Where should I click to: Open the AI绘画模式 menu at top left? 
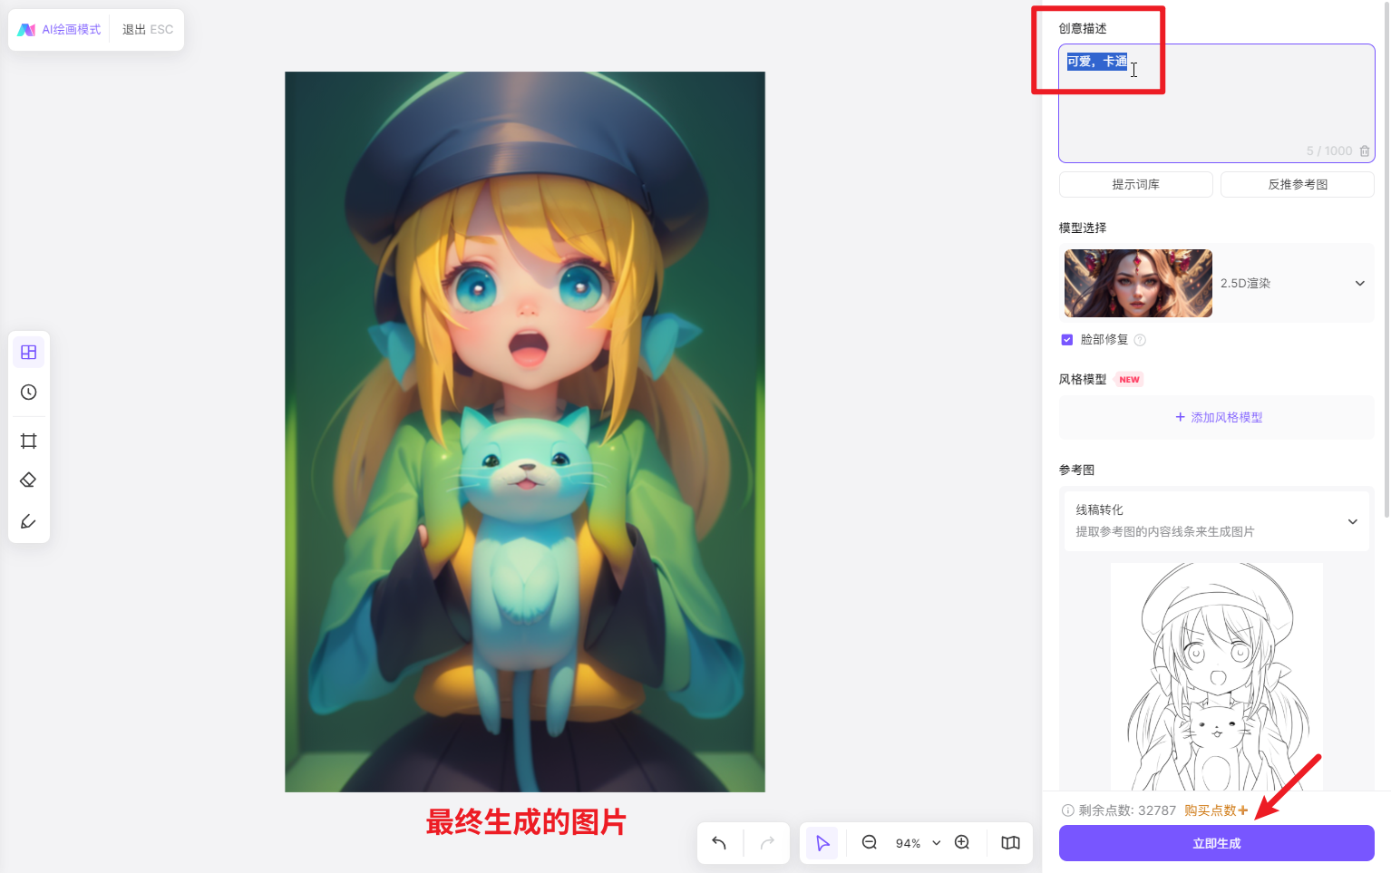[x=58, y=29]
